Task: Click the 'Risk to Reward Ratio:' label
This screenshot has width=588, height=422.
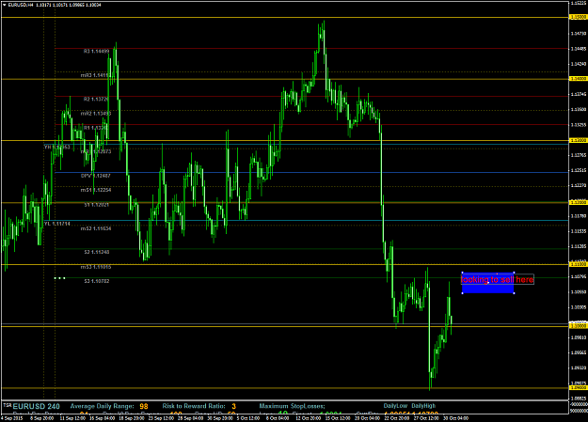Action: [194, 406]
